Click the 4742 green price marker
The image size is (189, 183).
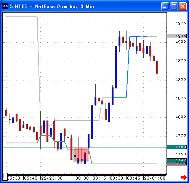pos(177,160)
